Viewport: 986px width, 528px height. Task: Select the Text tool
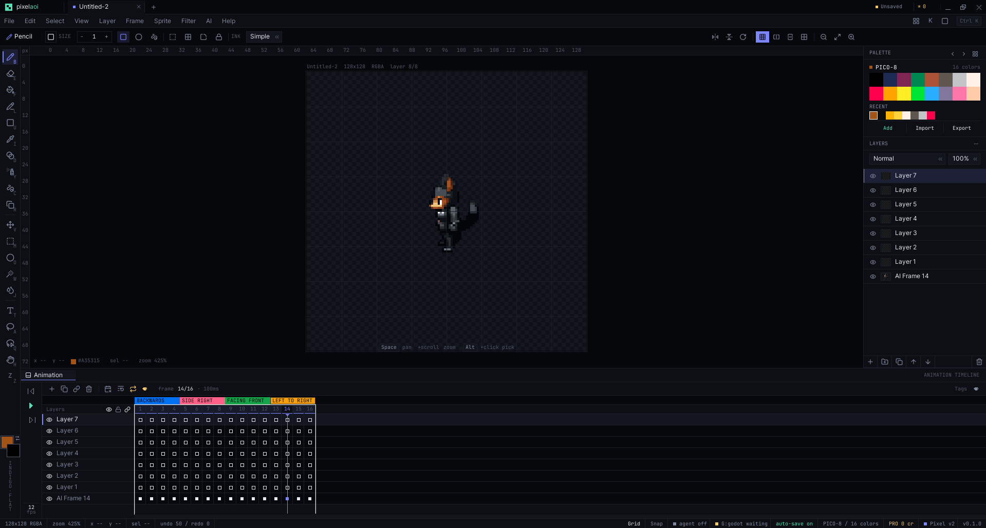point(10,311)
